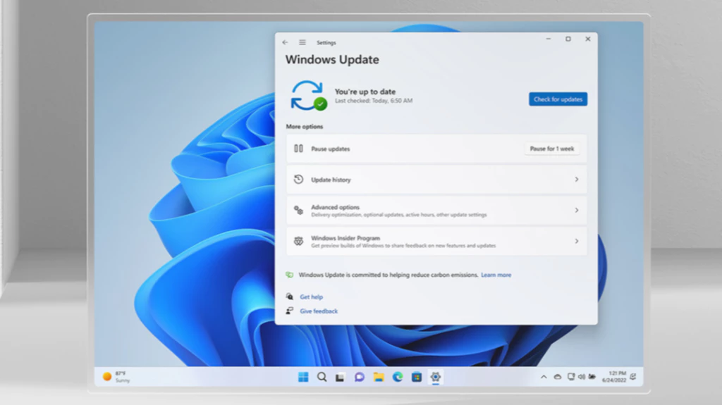Click the Pause updates icon
Viewport: 722px width, 405px height.
(x=298, y=148)
